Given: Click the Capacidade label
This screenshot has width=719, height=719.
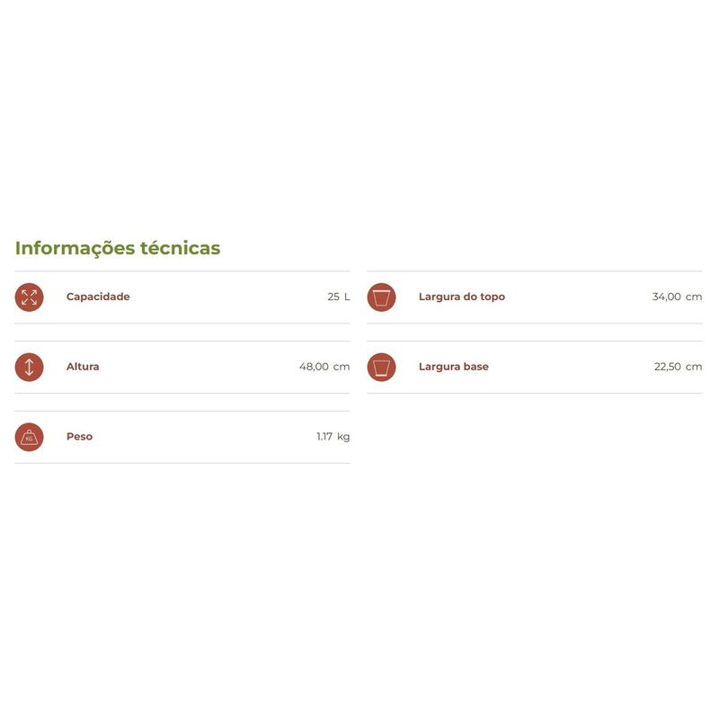Looking at the screenshot, I should coord(98,297).
